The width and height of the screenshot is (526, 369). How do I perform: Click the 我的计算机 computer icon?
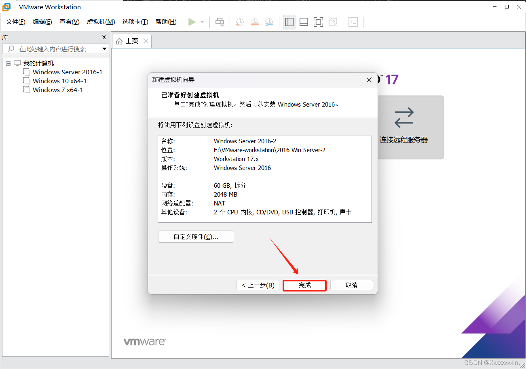[x=17, y=63]
